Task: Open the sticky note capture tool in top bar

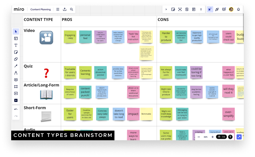Action: tap(173, 9)
